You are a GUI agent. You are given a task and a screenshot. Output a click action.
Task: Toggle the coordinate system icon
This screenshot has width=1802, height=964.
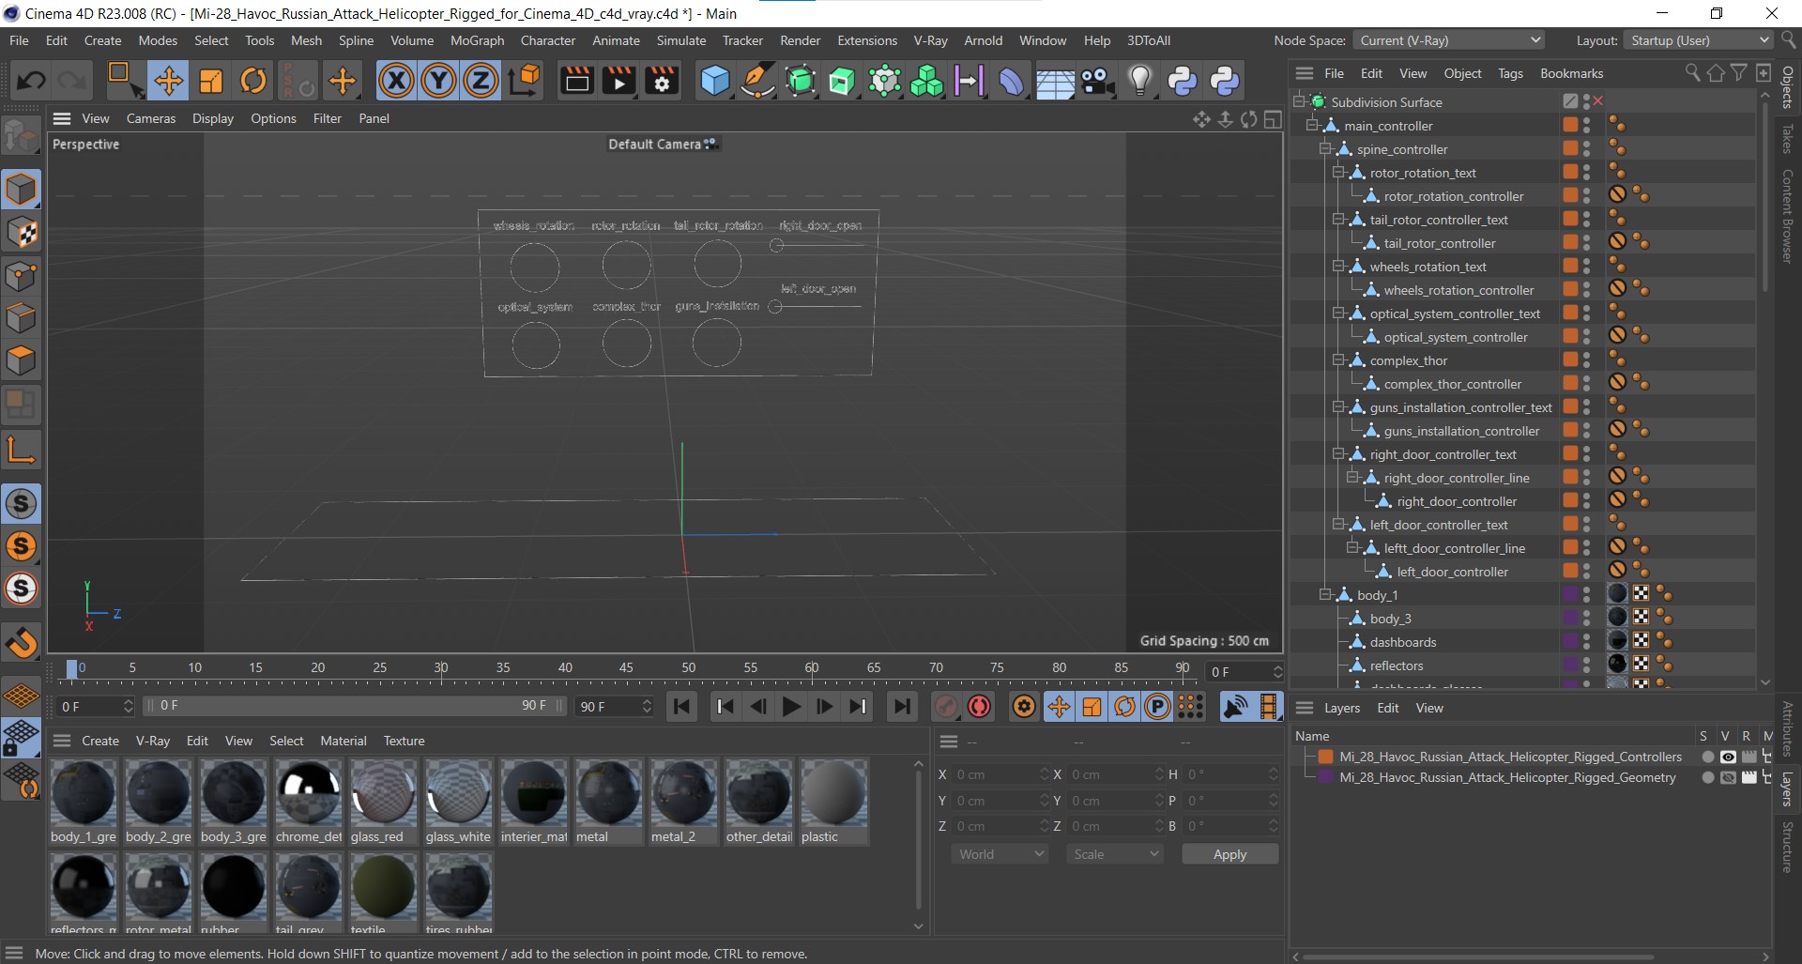(525, 81)
